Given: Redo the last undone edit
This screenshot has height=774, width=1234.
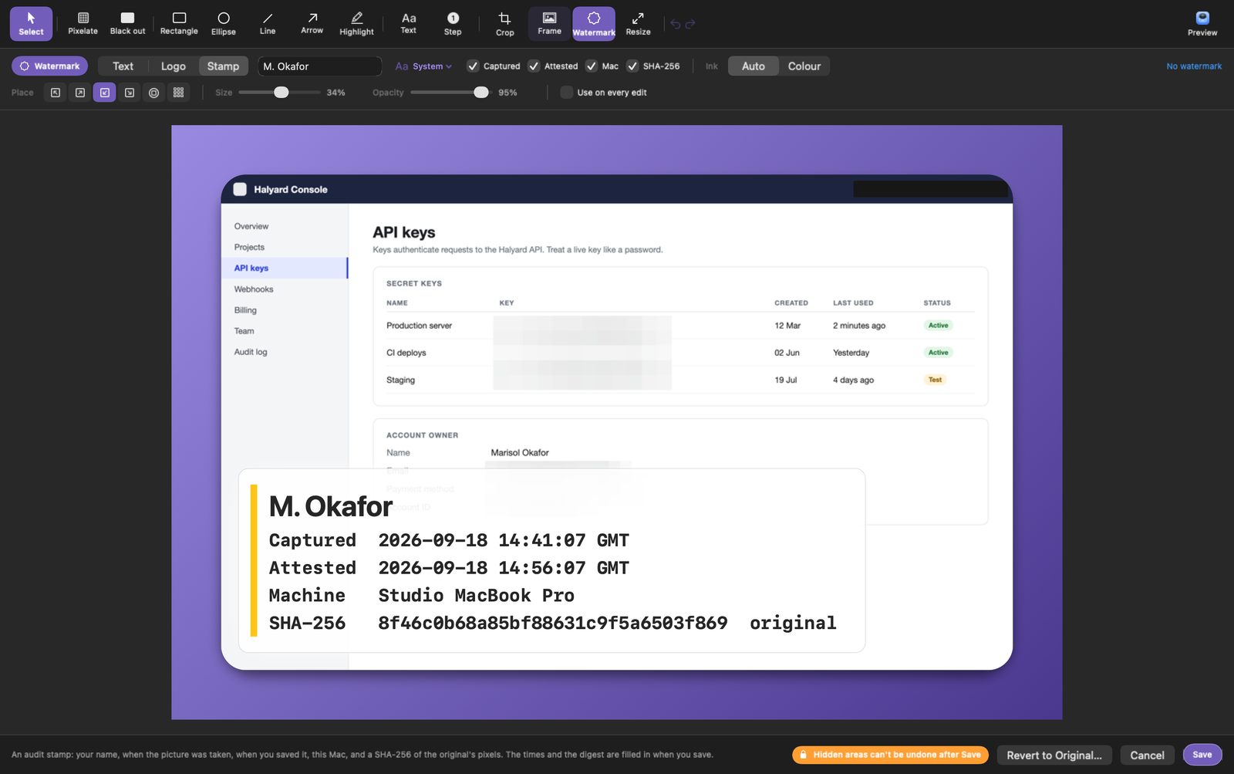Looking at the screenshot, I should pos(690,24).
